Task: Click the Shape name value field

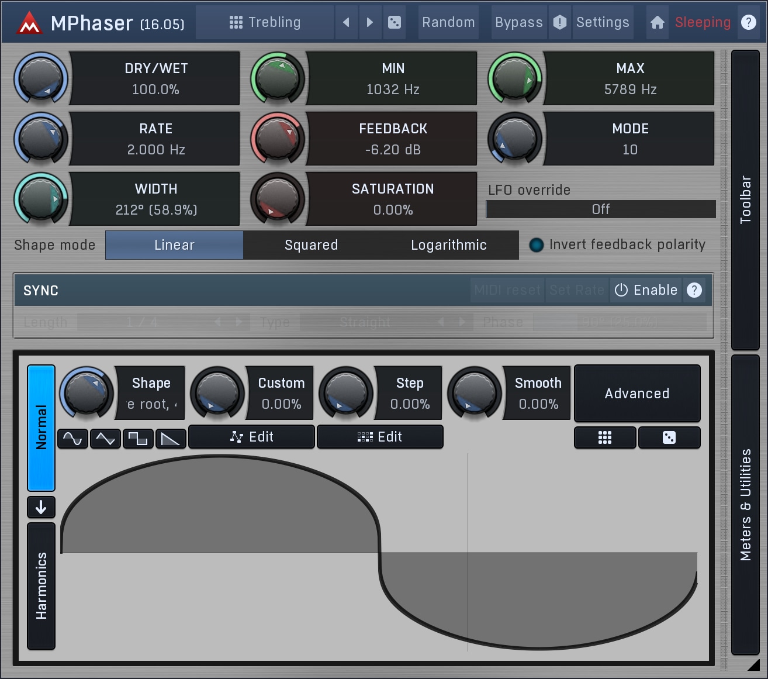Action: pos(151,393)
